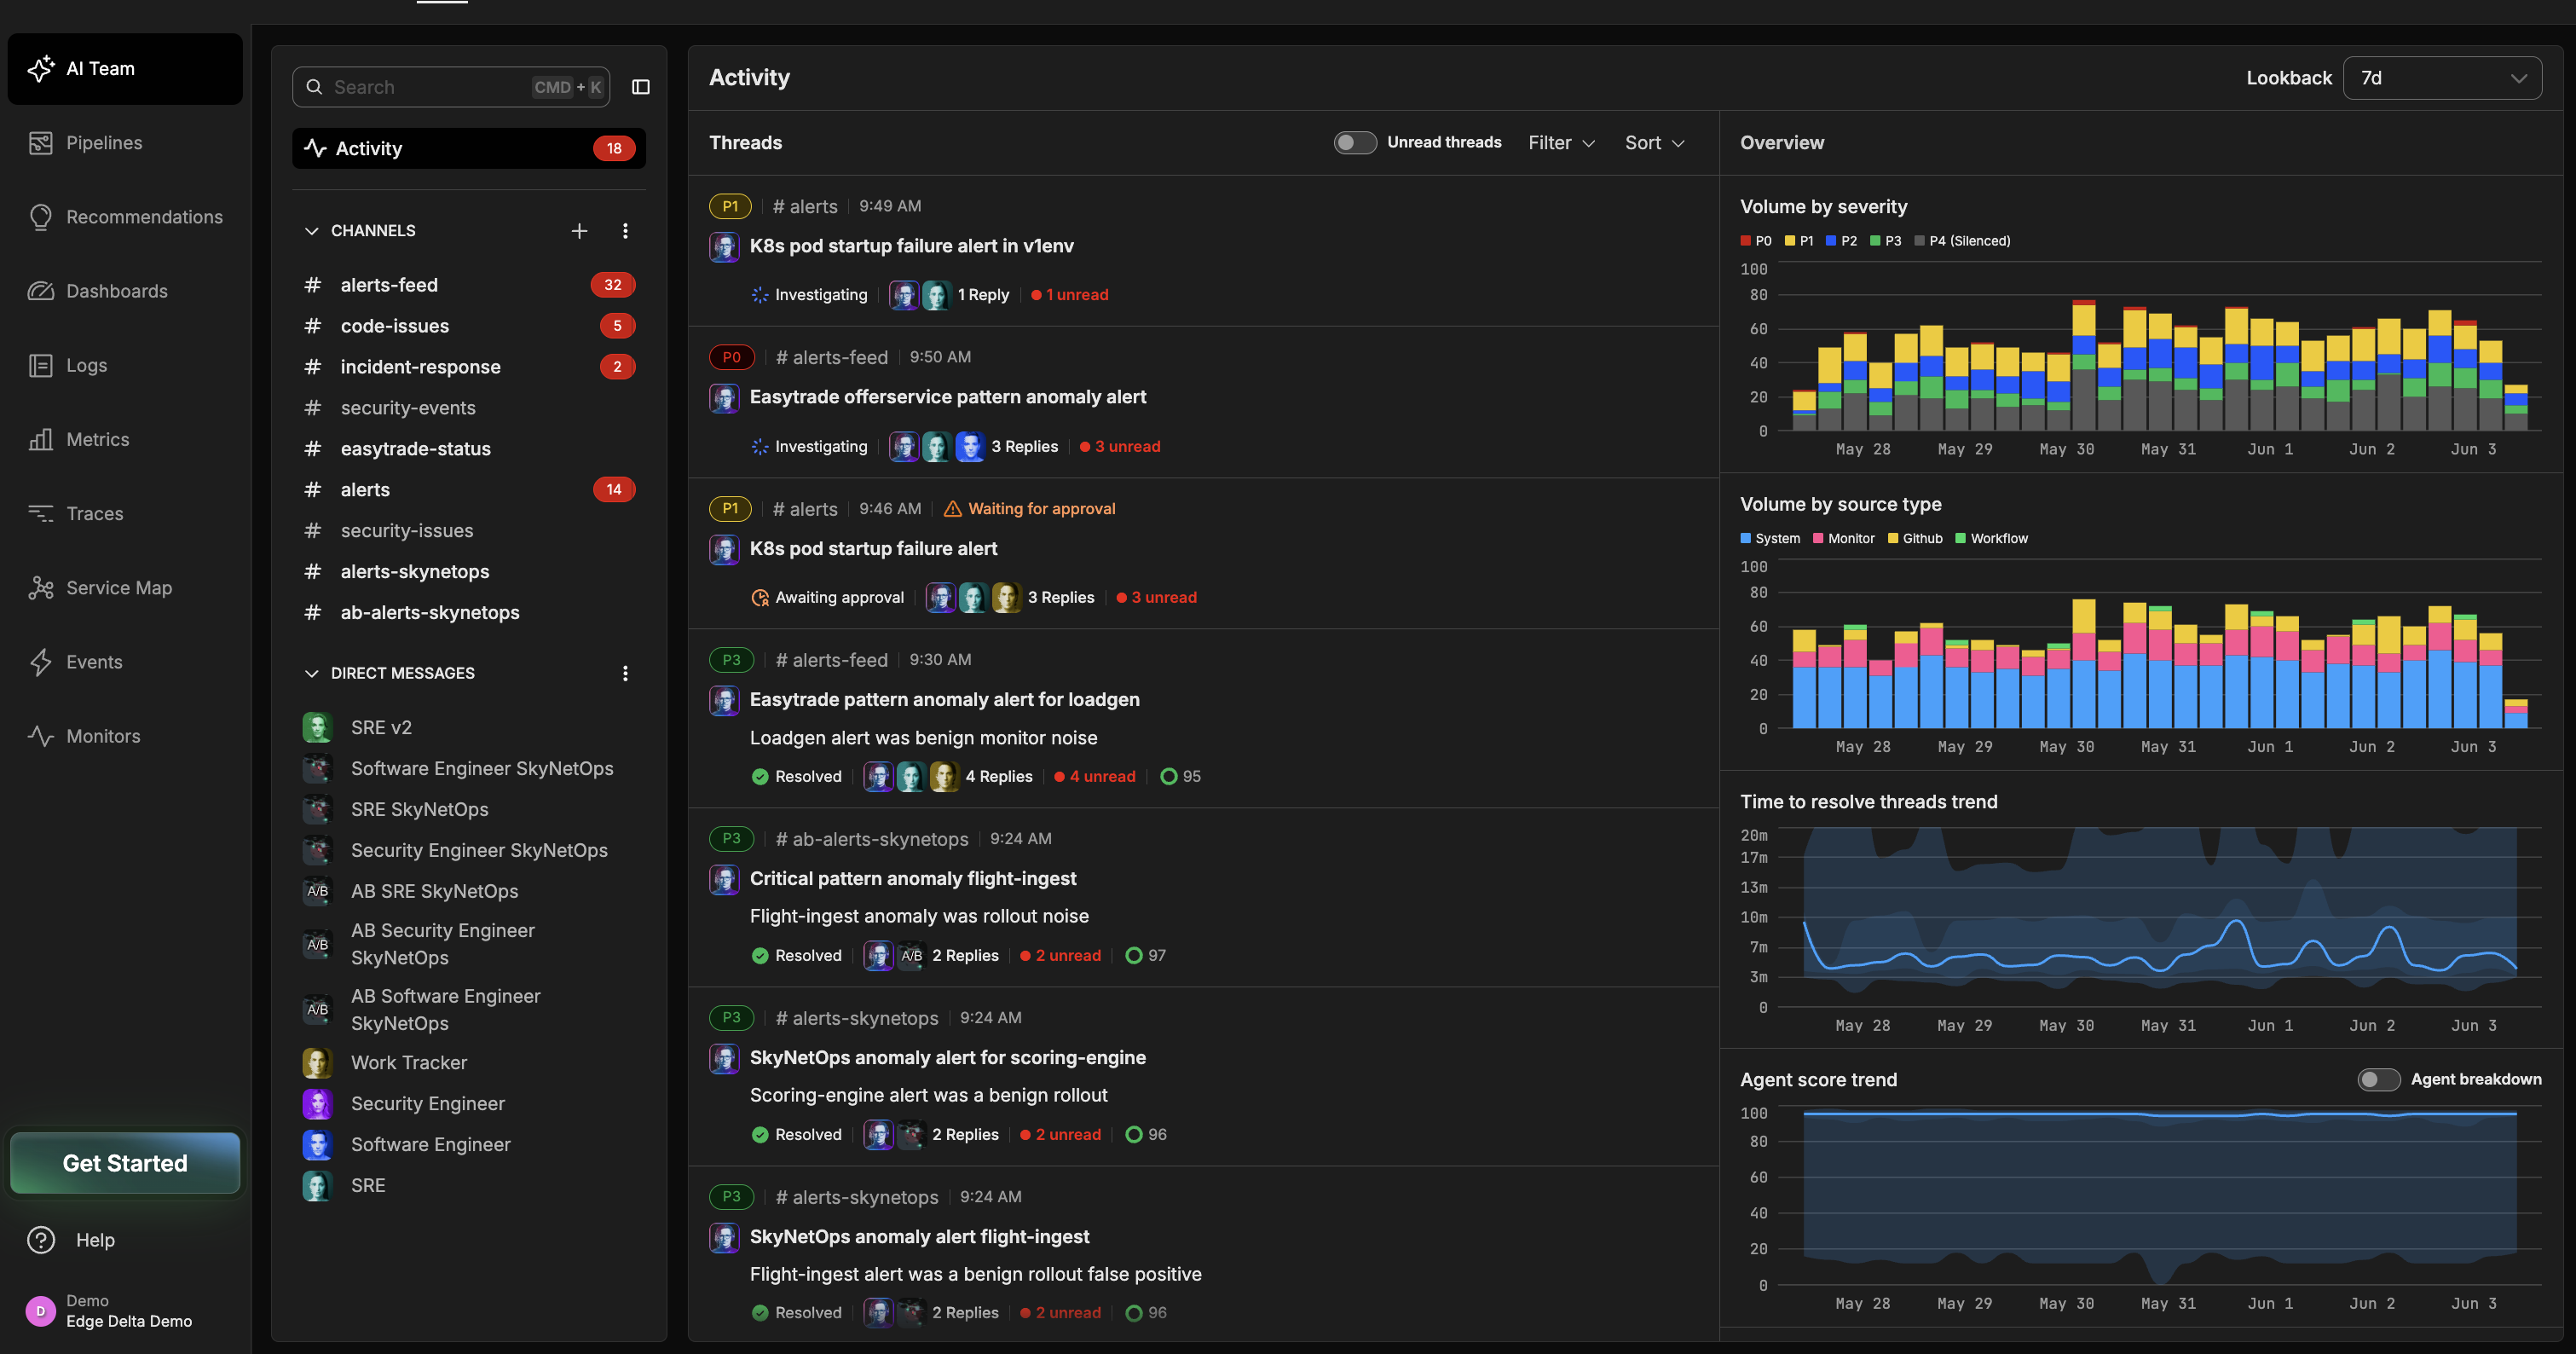This screenshot has width=2576, height=1354.
Task: Open K8s pod startup failure alert in v1env
Action: (x=911, y=246)
